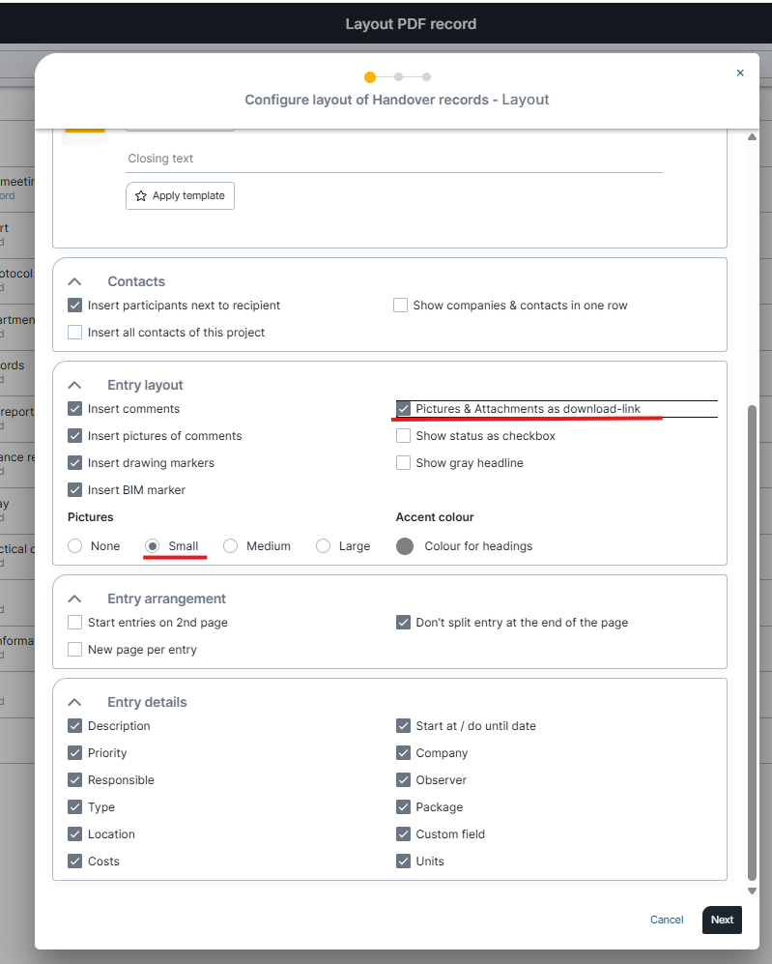Click the first orange wizard step dot

tap(370, 77)
